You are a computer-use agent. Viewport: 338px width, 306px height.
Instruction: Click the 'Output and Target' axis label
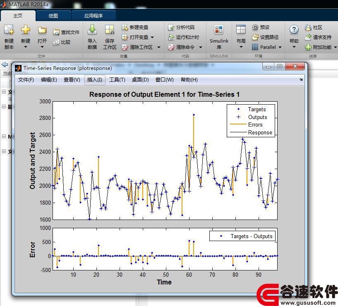coord(32,160)
